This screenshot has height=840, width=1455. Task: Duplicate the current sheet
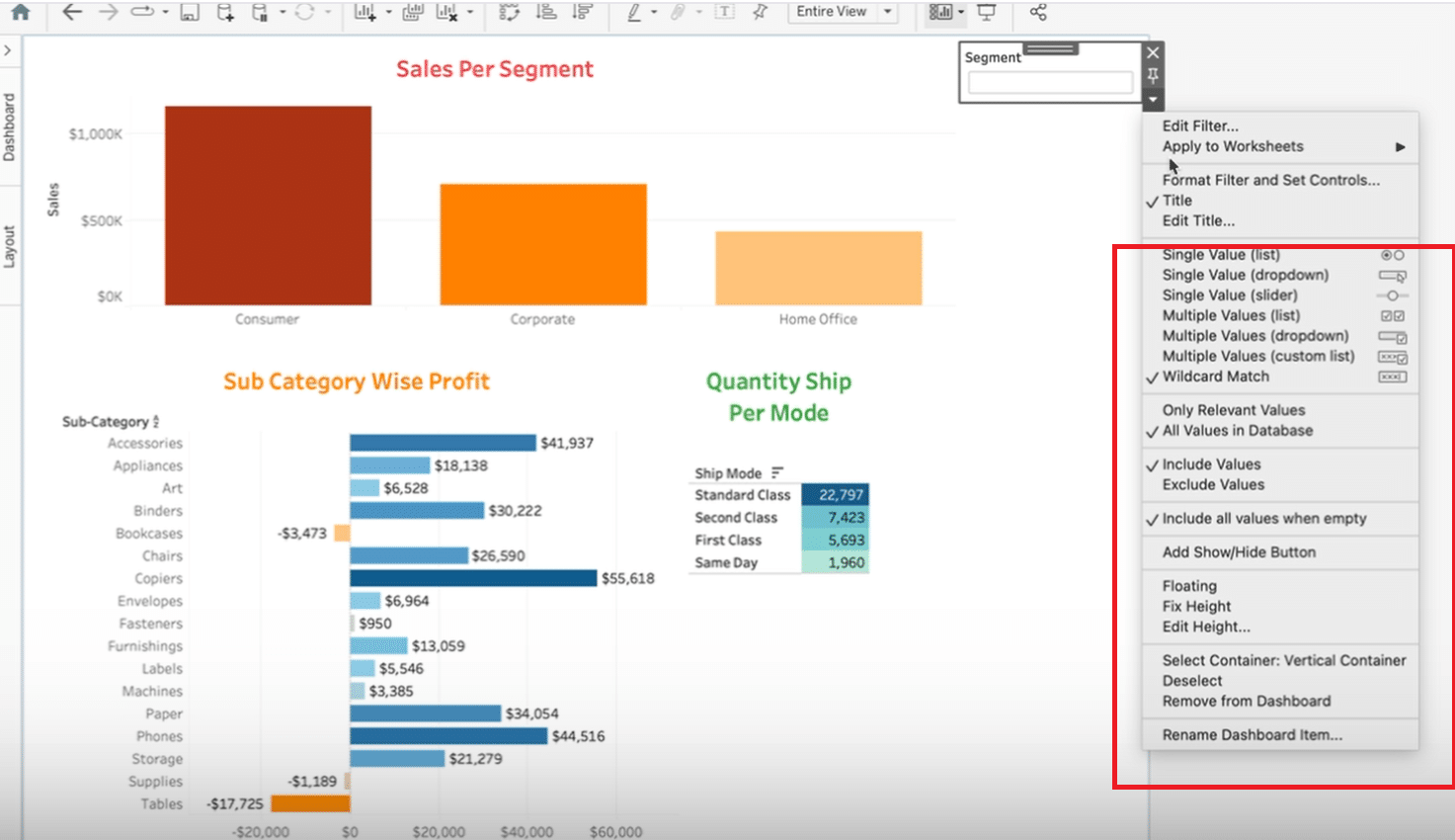coord(413,12)
